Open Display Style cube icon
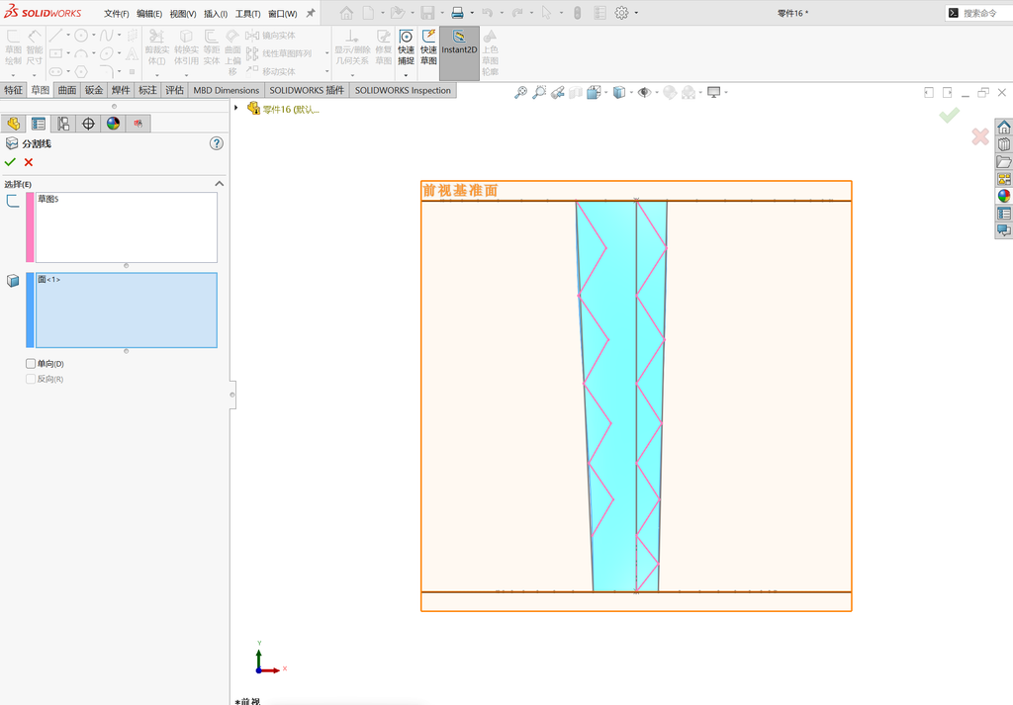 619,92
